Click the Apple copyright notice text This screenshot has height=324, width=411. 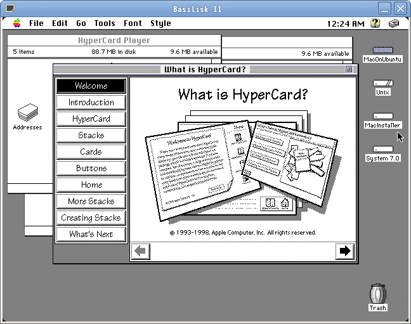[x=243, y=233]
